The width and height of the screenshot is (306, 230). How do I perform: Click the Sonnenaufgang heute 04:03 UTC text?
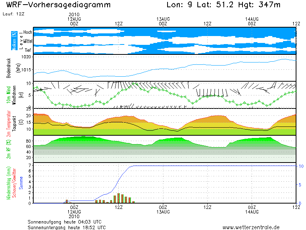pyautogui.click(x=64, y=222)
